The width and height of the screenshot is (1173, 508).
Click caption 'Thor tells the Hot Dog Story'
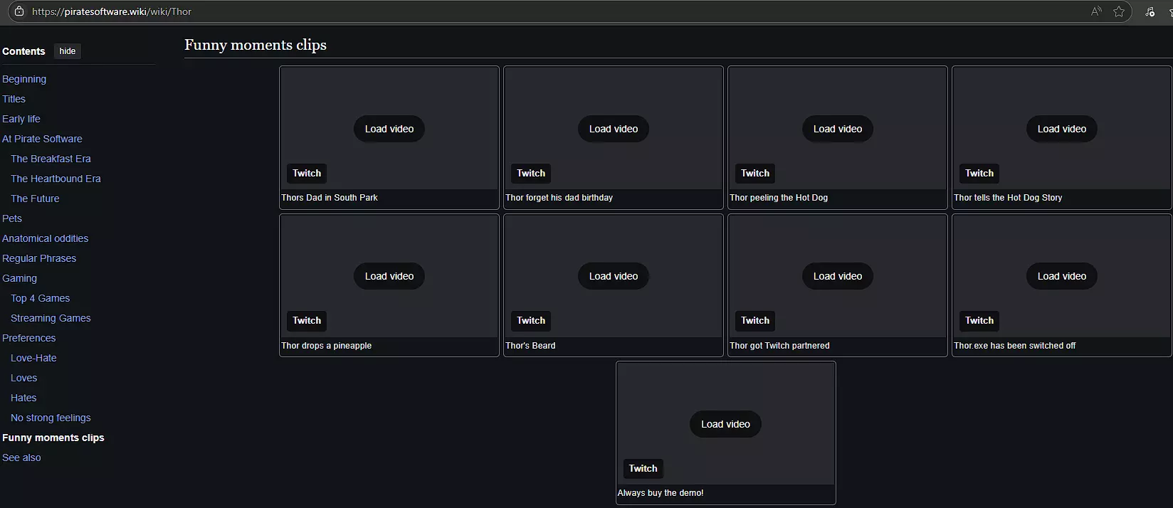click(x=1008, y=198)
